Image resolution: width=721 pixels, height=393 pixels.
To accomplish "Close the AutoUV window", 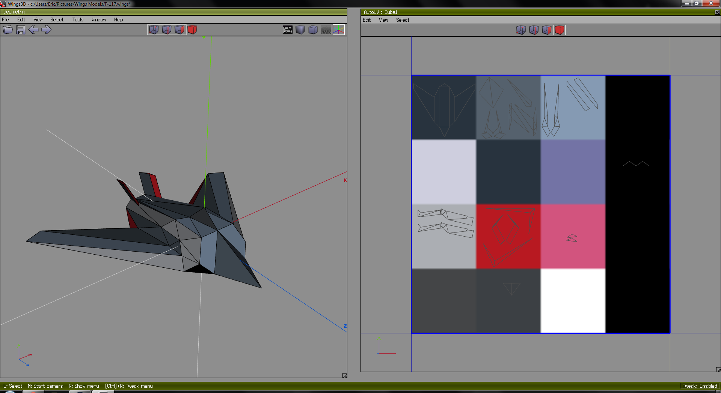I will pos(717,12).
